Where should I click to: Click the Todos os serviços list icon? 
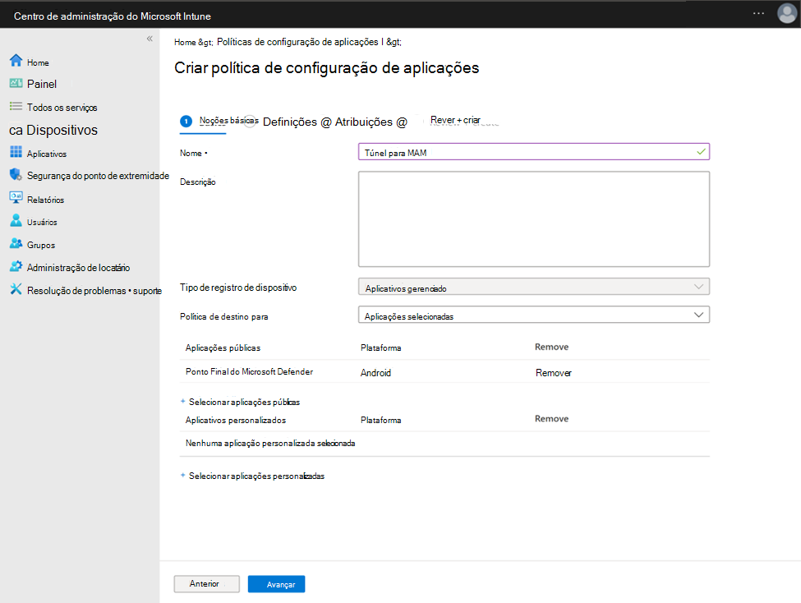[x=16, y=106]
